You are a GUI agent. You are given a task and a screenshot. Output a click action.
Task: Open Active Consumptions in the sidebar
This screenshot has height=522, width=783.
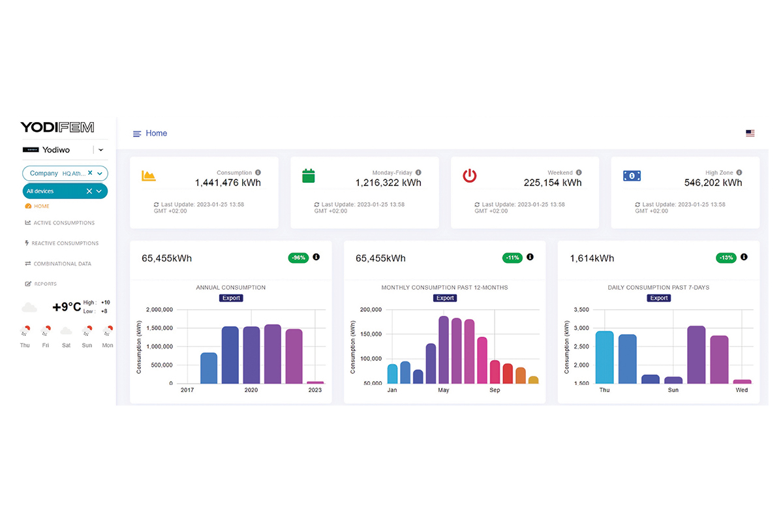63,223
